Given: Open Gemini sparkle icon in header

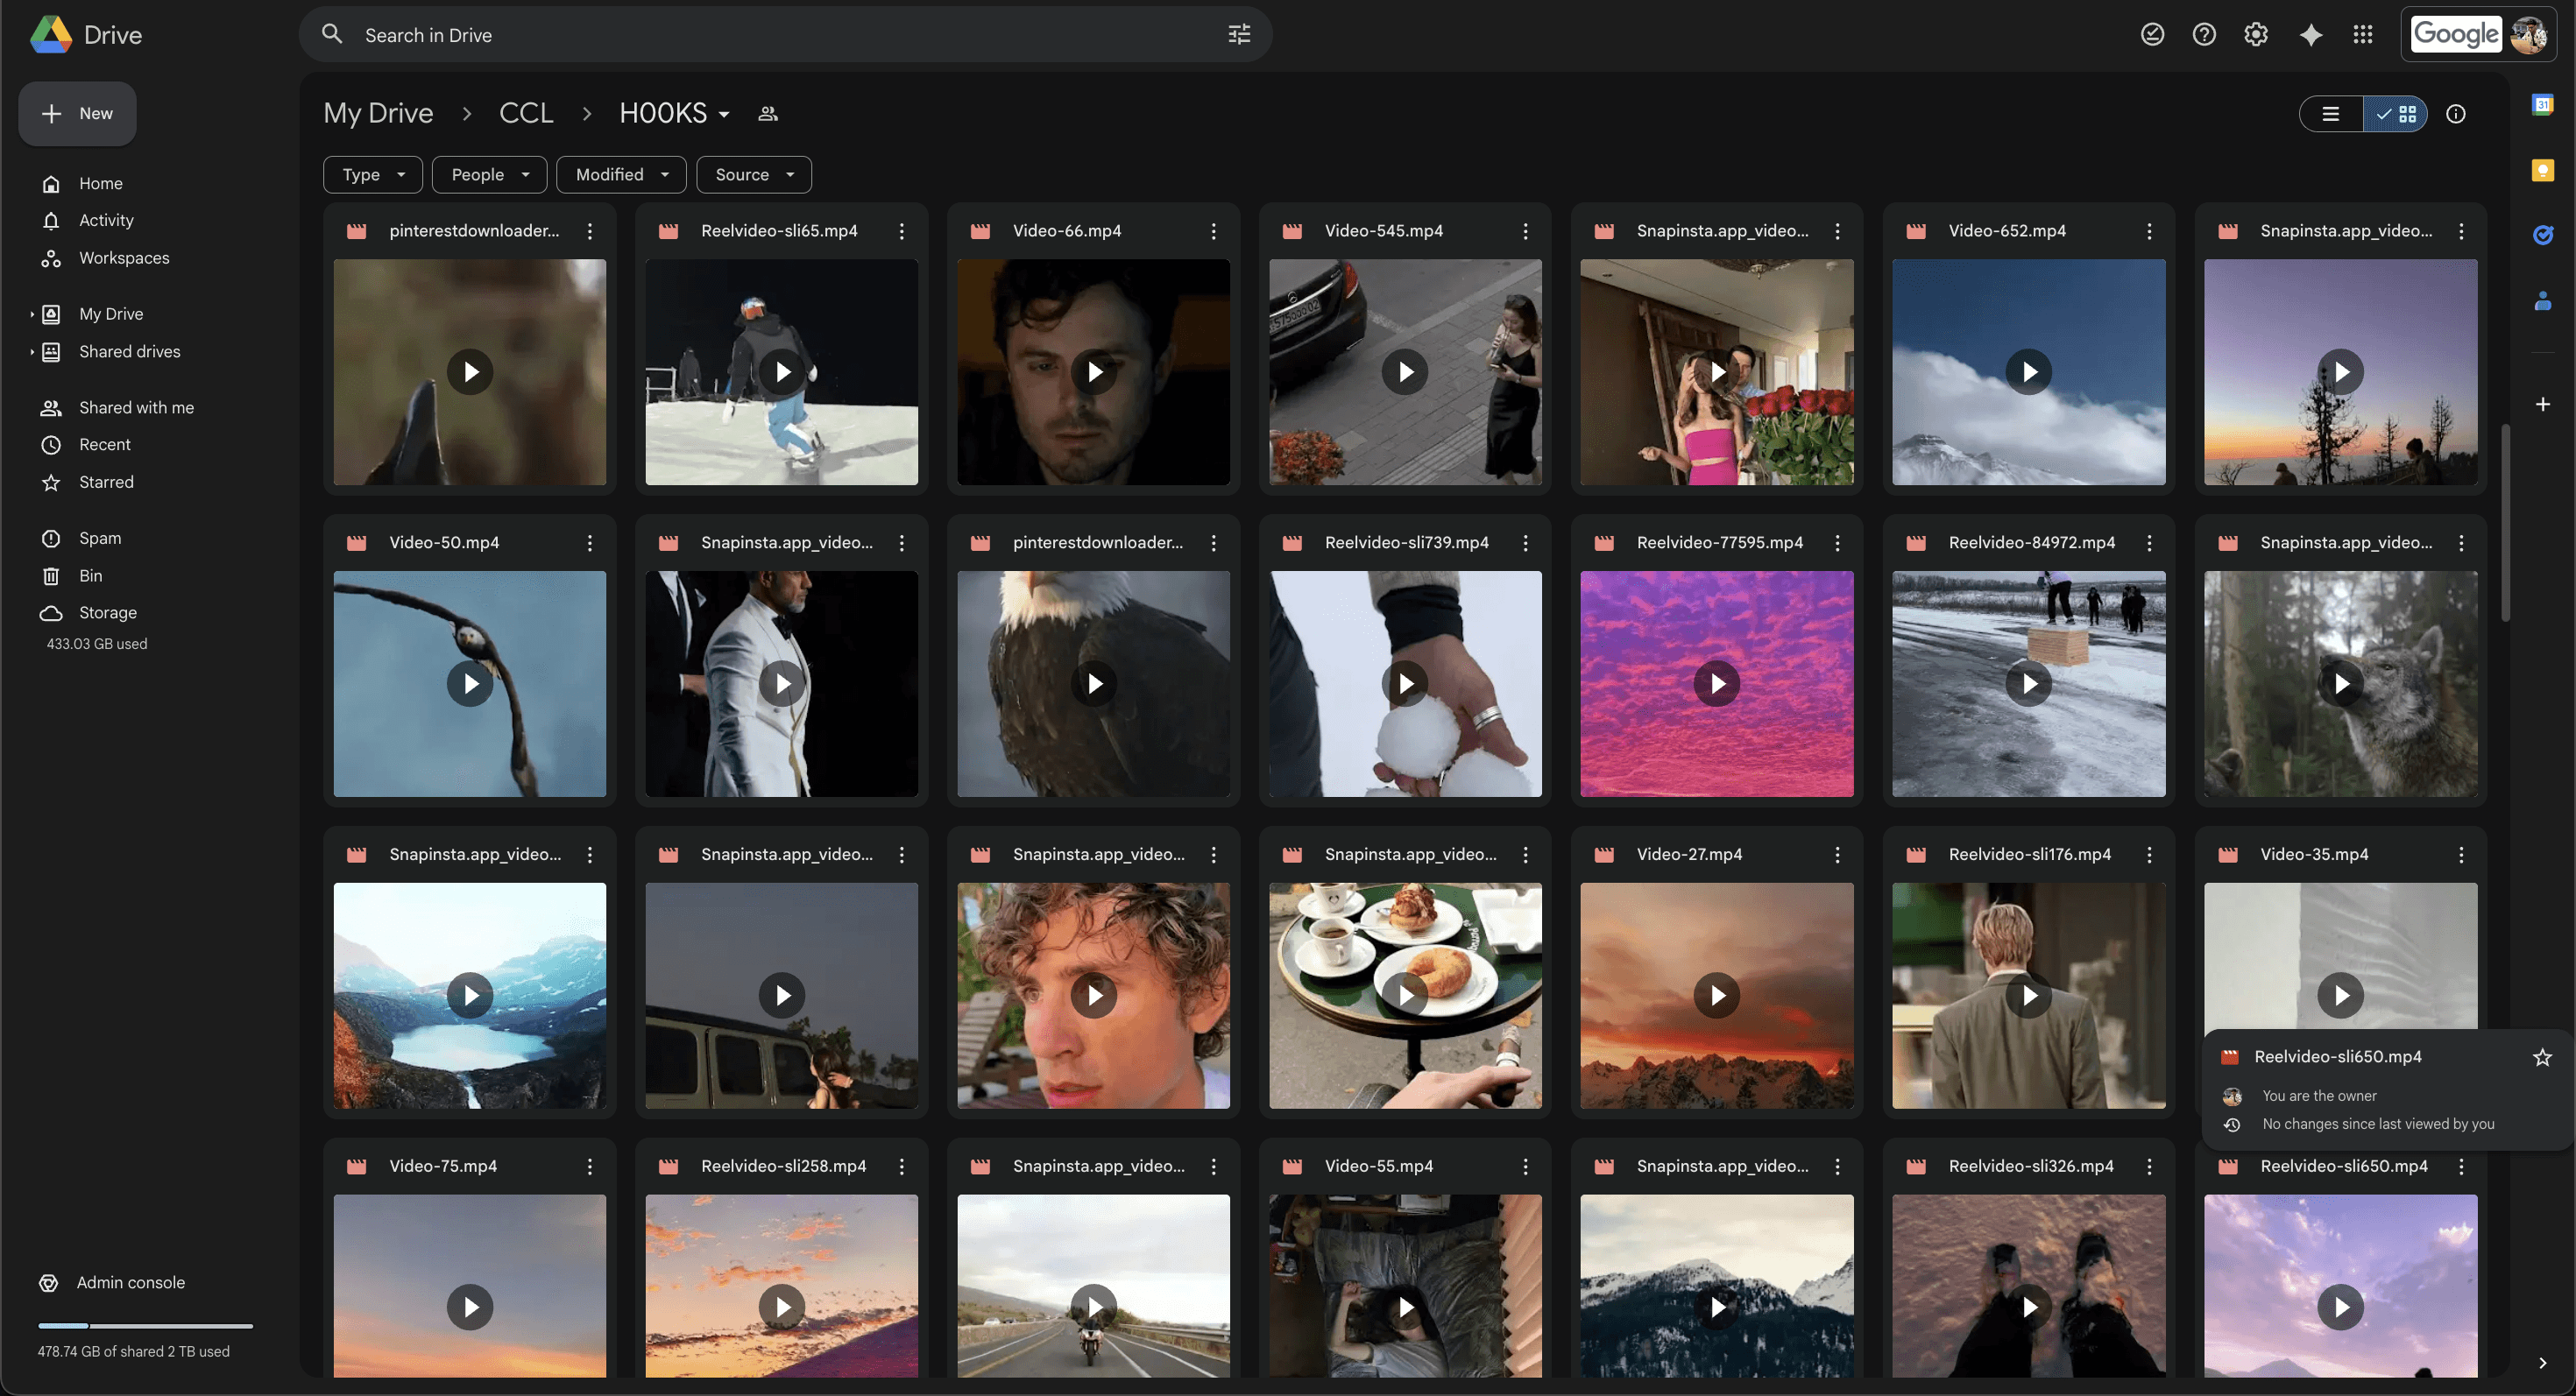Looking at the screenshot, I should coord(2310,35).
